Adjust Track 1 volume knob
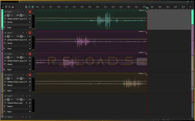Image resolution: width=195 pixels, height=121 pixels. click(x=8, y=15)
